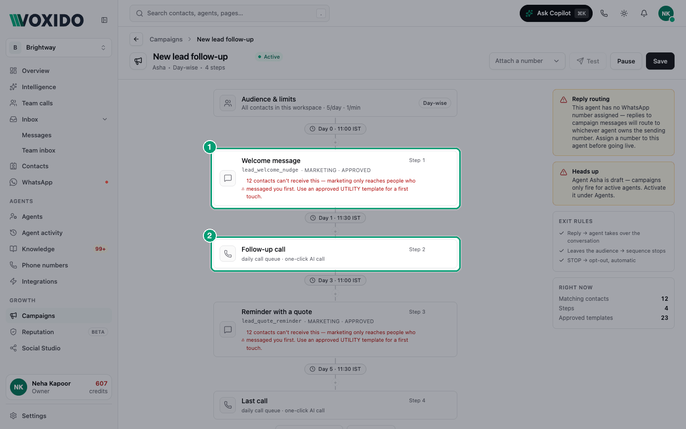Viewport: 686px width, 429px height.
Task: Click the Reminder with a quote chat icon
Action: pyautogui.click(x=228, y=329)
